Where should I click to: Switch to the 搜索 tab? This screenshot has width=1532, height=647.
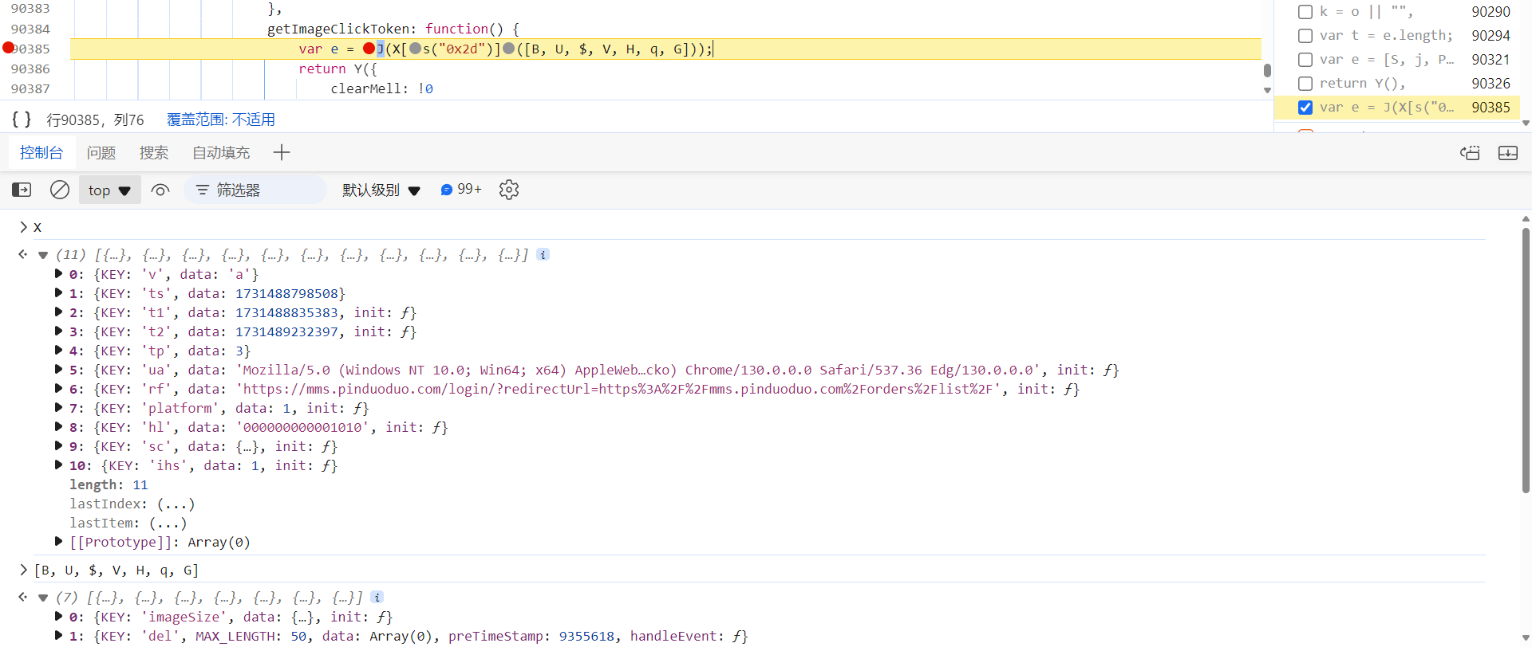click(153, 152)
